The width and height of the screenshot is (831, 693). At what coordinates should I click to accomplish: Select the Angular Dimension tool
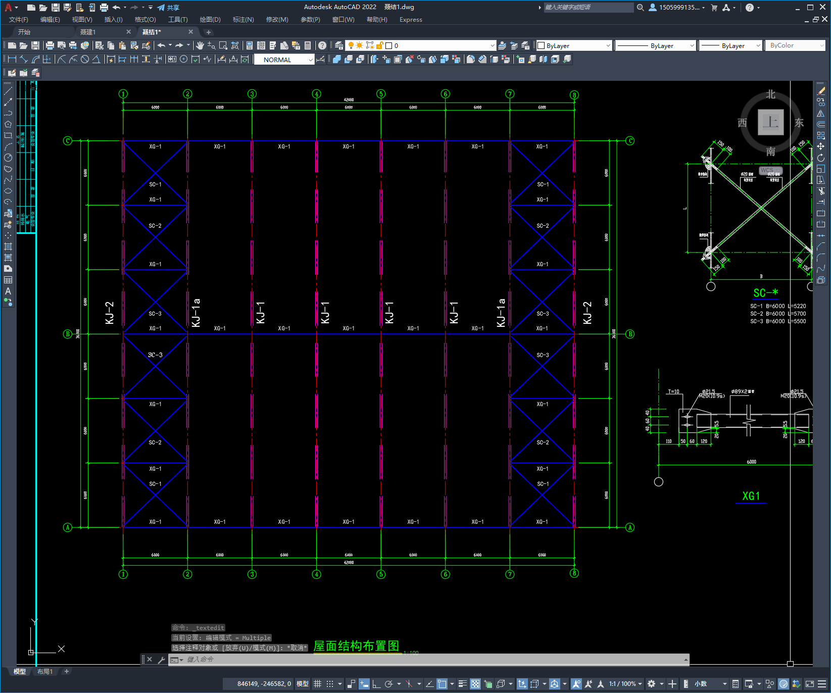coord(96,59)
